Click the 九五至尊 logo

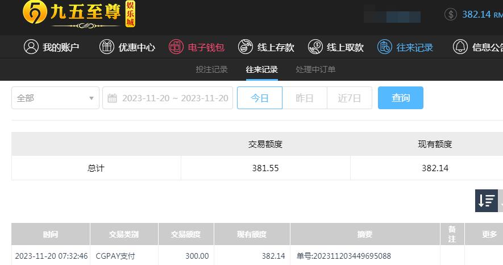(x=79, y=15)
